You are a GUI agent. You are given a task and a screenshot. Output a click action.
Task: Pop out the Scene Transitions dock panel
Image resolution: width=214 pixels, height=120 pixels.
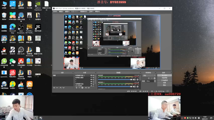[155, 73]
